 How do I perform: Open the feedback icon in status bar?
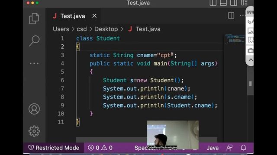[229, 148]
